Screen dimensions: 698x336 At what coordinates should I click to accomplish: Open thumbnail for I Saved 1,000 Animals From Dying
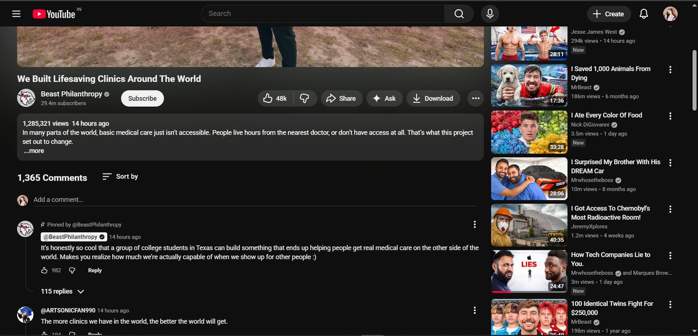(x=529, y=86)
